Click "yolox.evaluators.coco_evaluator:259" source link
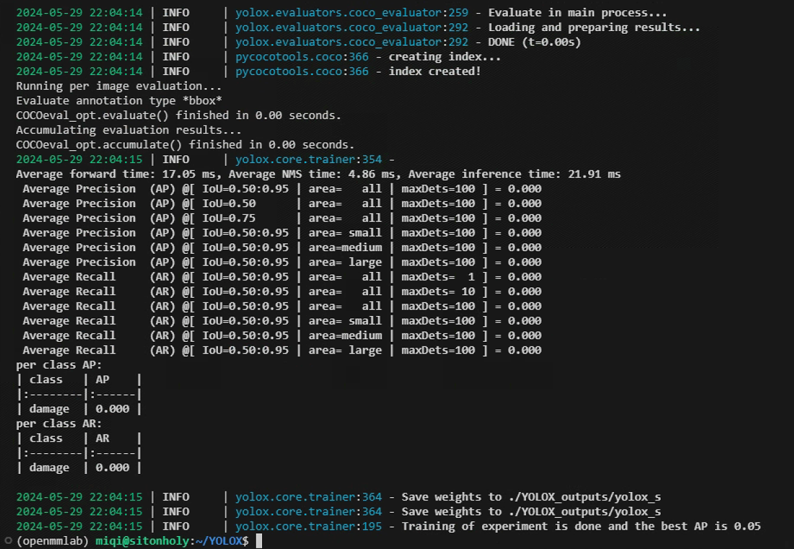 [351, 12]
